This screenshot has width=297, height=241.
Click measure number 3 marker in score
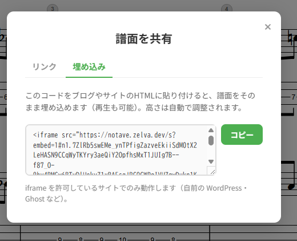(x=53, y=9)
